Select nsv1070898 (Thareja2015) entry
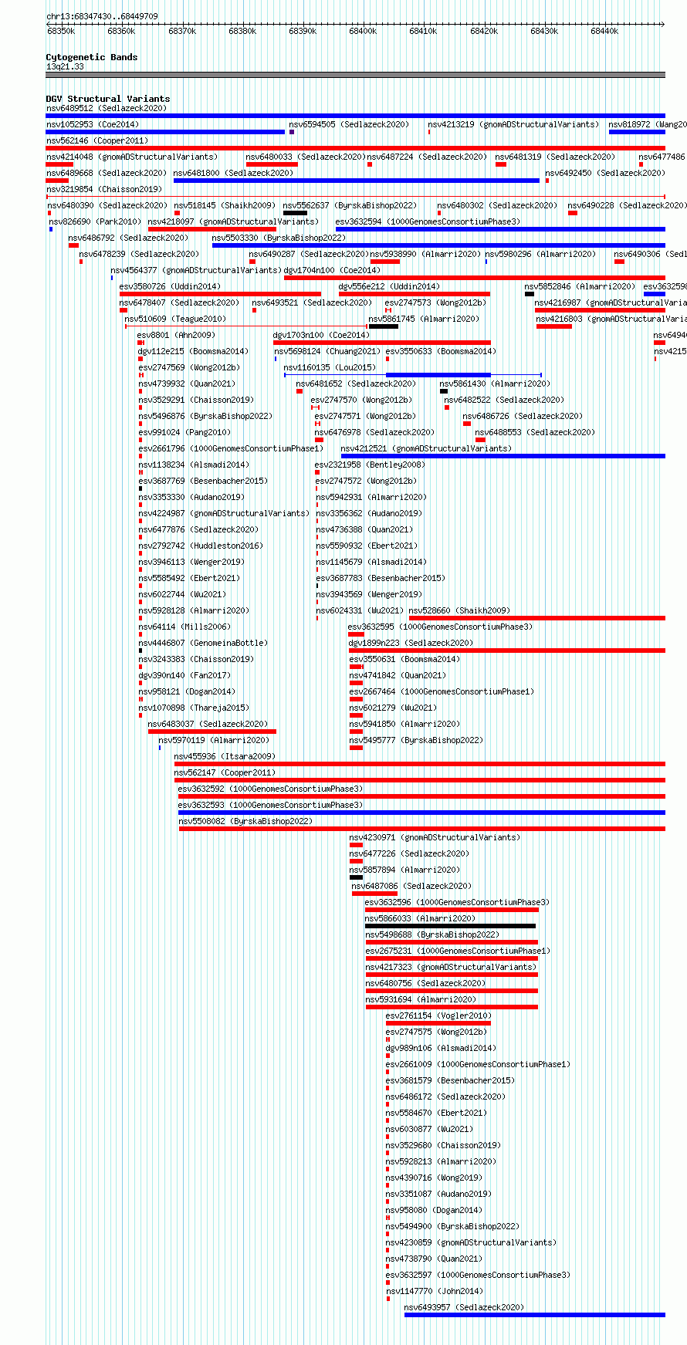This screenshot has height=1345, width=687. click(x=194, y=708)
